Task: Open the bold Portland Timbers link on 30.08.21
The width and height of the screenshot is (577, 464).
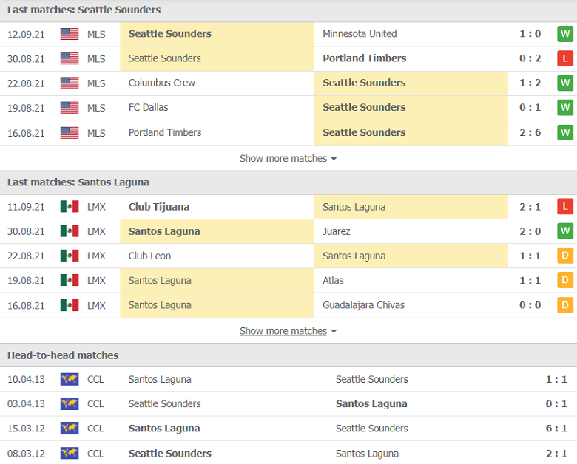Action: 364,58
